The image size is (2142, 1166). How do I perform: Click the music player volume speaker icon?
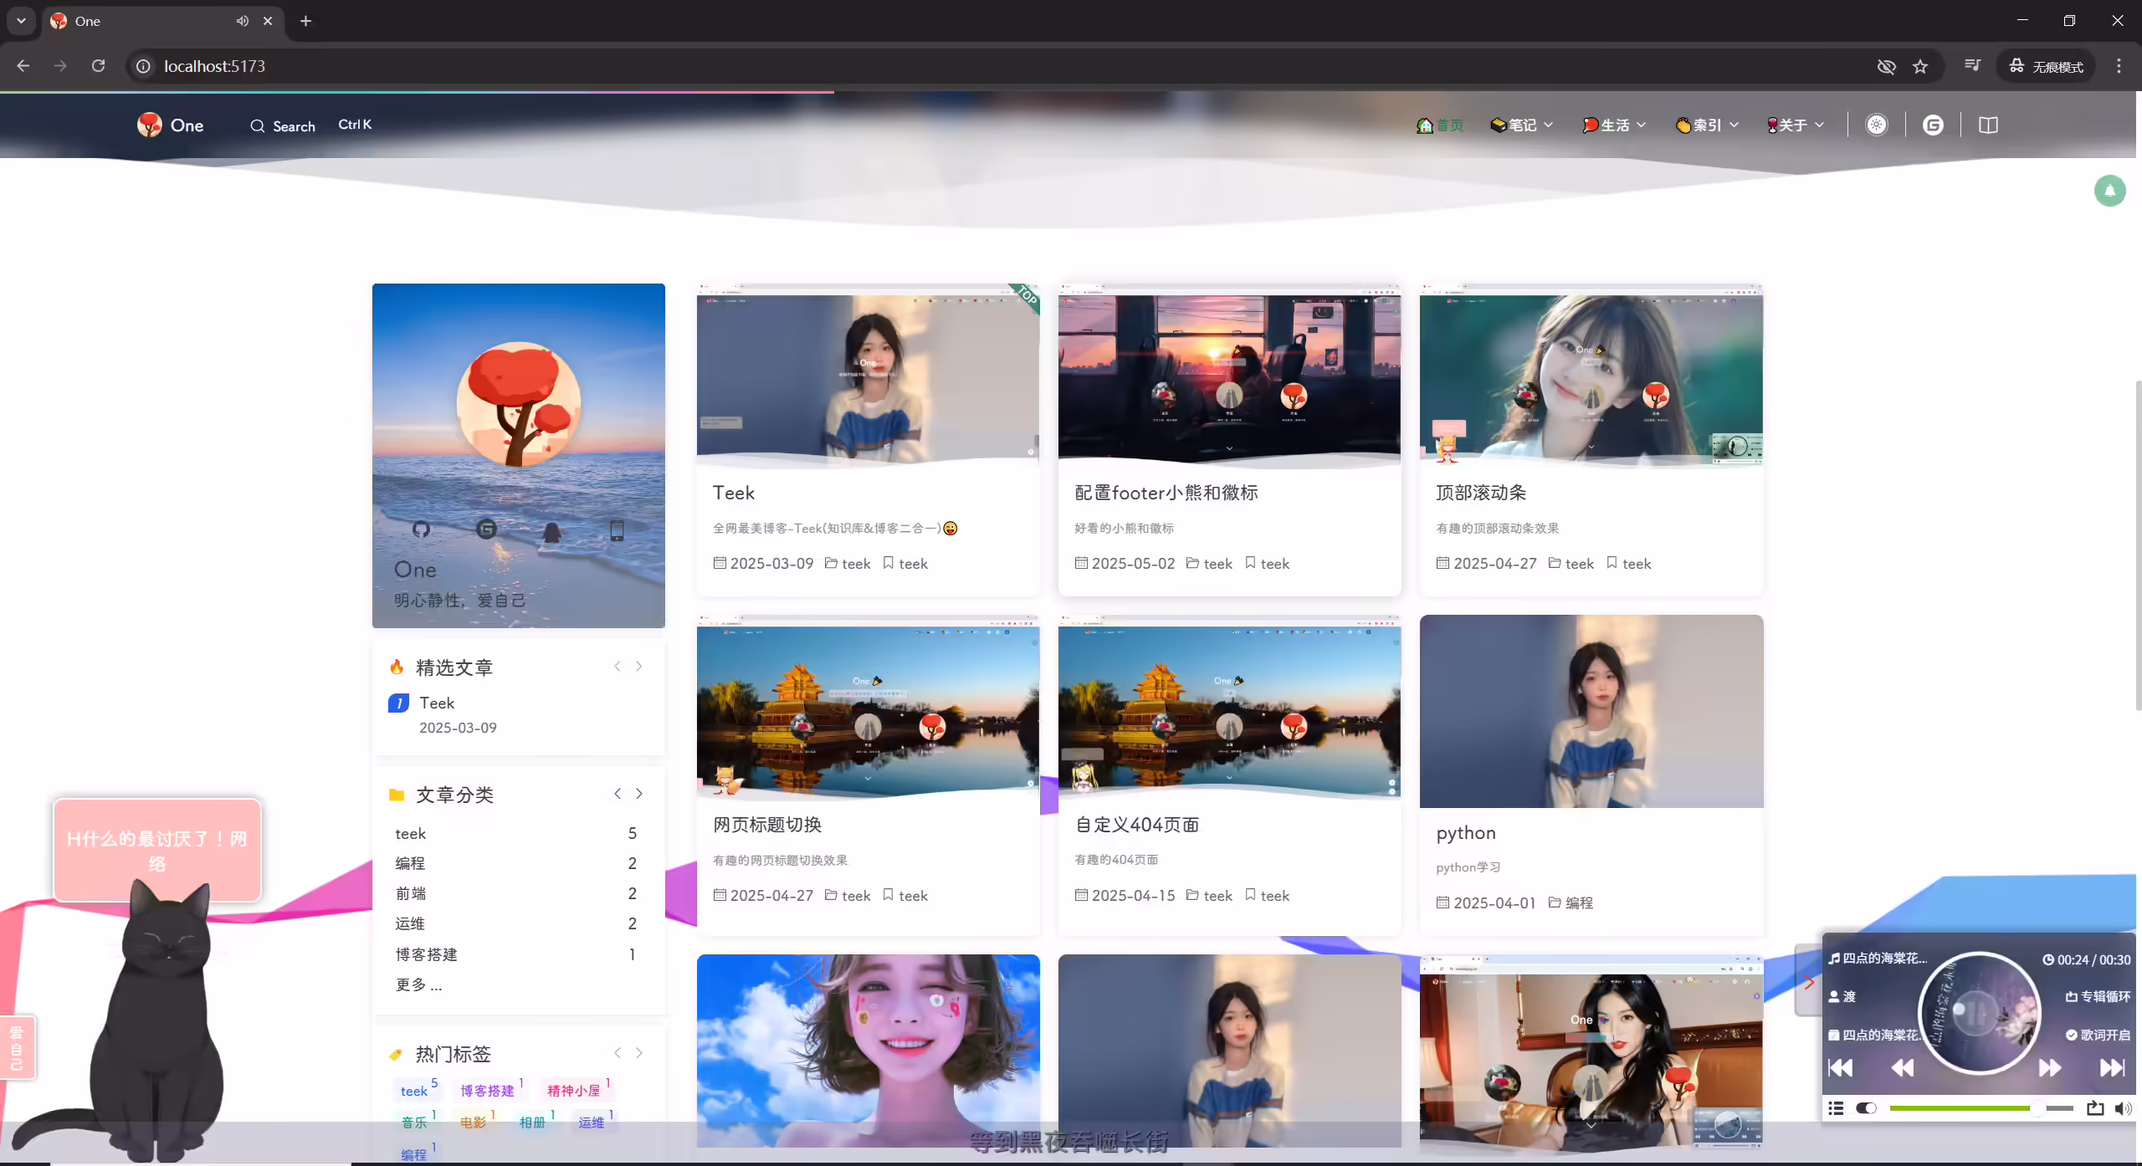(2124, 1108)
